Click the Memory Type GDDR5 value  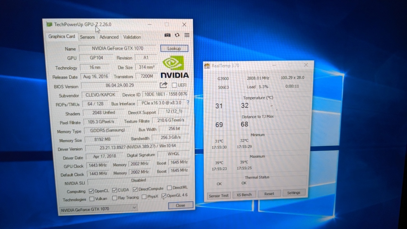(x=107, y=130)
